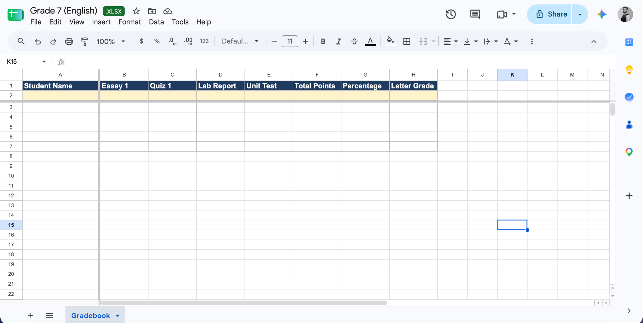
Task: Click the font size input field
Action: 290,41
